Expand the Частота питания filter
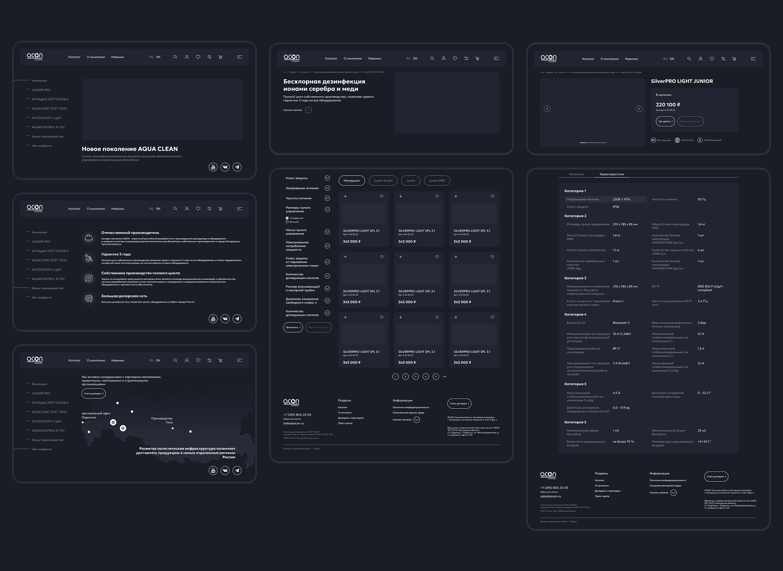Image resolution: width=783 pixels, height=571 pixels. click(327, 198)
